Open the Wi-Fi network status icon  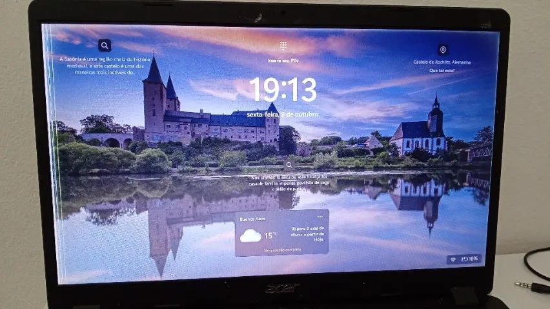point(453,259)
